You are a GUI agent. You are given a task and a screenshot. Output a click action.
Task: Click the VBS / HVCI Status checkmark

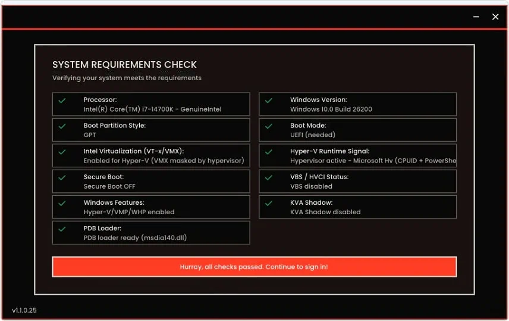(268, 177)
